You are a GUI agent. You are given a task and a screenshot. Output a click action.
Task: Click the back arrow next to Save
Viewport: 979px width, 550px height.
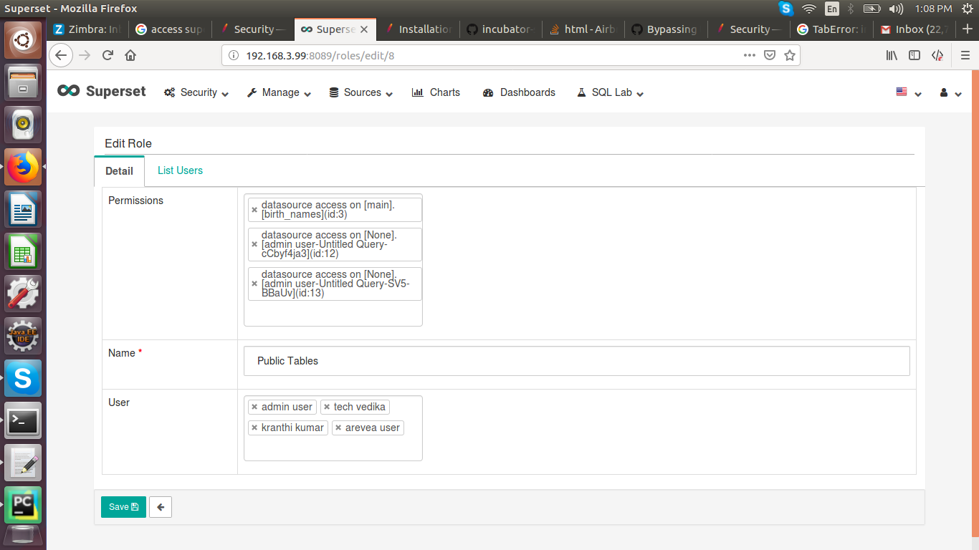click(160, 506)
